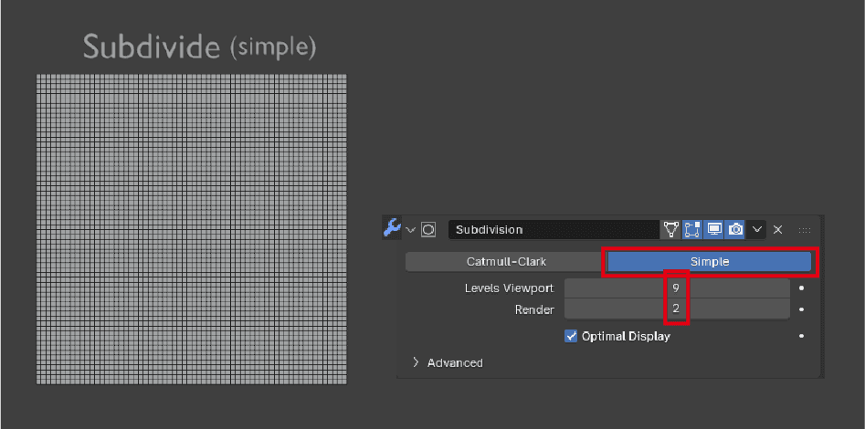Toggle modifier visibility in the viewport
Screen dimensions: 865x429
714,229
